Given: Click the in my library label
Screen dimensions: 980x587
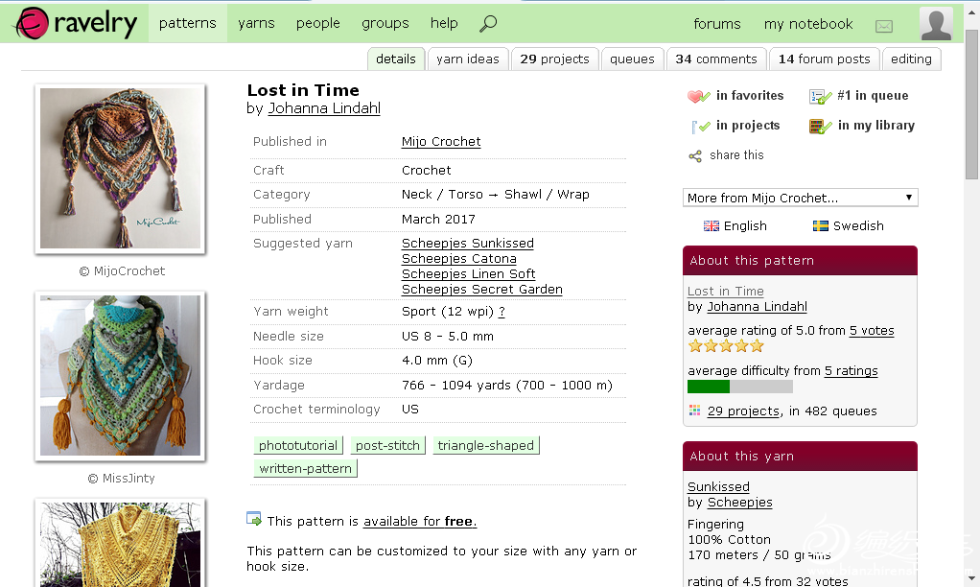Looking at the screenshot, I should pyautogui.click(x=875, y=126).
